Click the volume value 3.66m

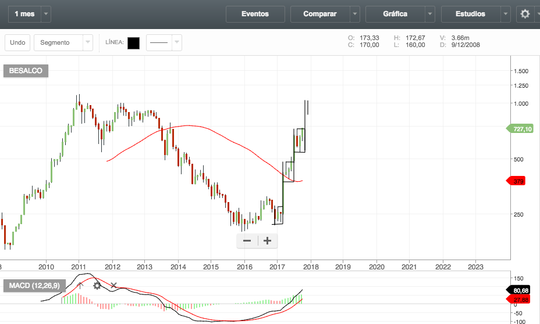(460, 38)
